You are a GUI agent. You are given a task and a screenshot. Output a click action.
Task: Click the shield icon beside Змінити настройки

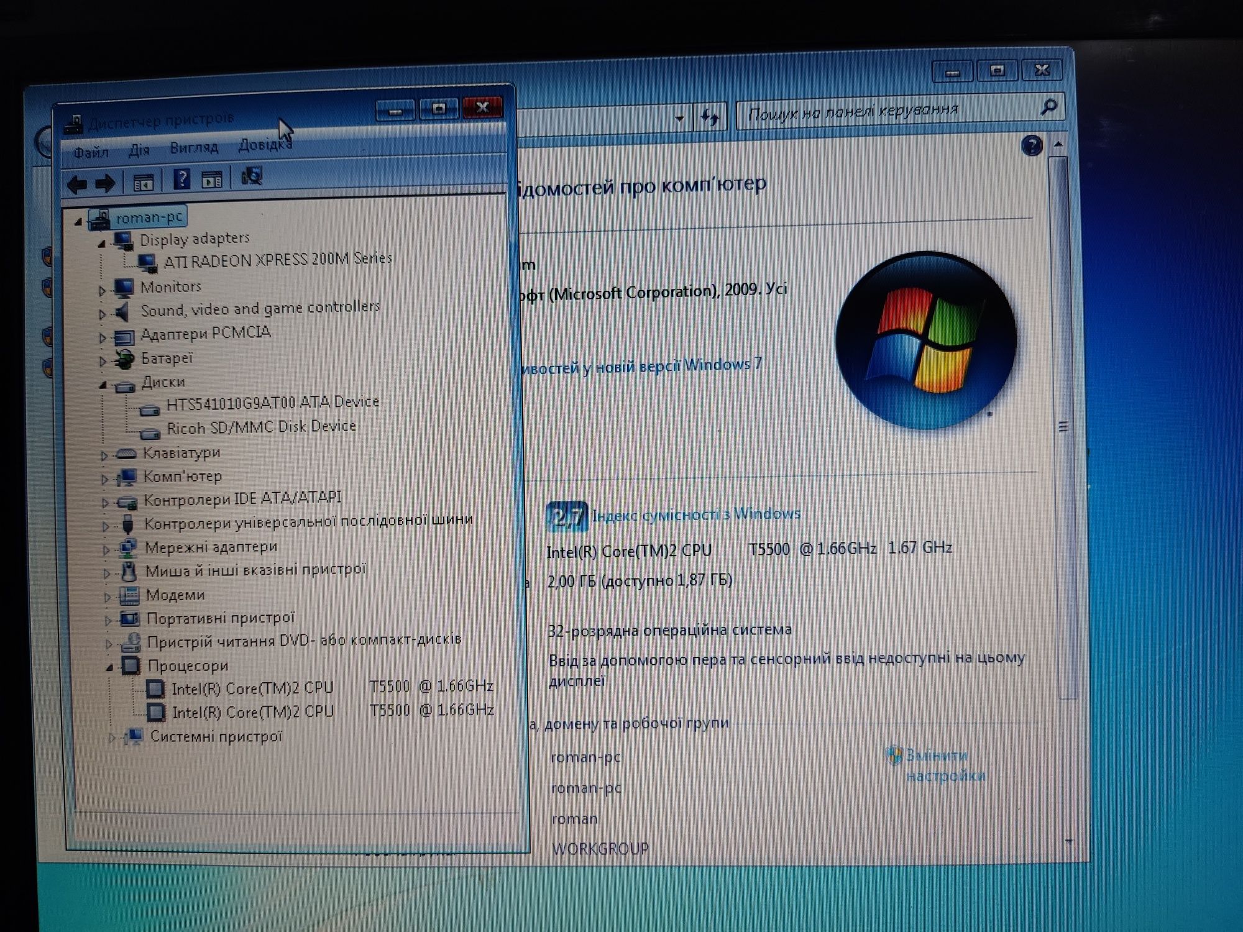click(894, 755)
